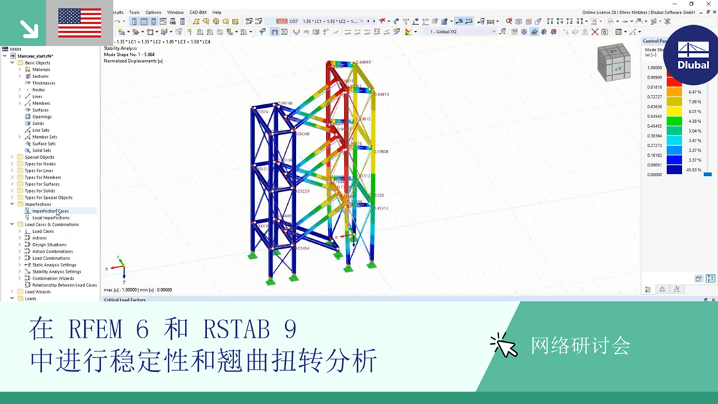The width and height of the screenshot is (718, 404).
Task: Collapse the Basic Objects folder
Action: [12, 63]
